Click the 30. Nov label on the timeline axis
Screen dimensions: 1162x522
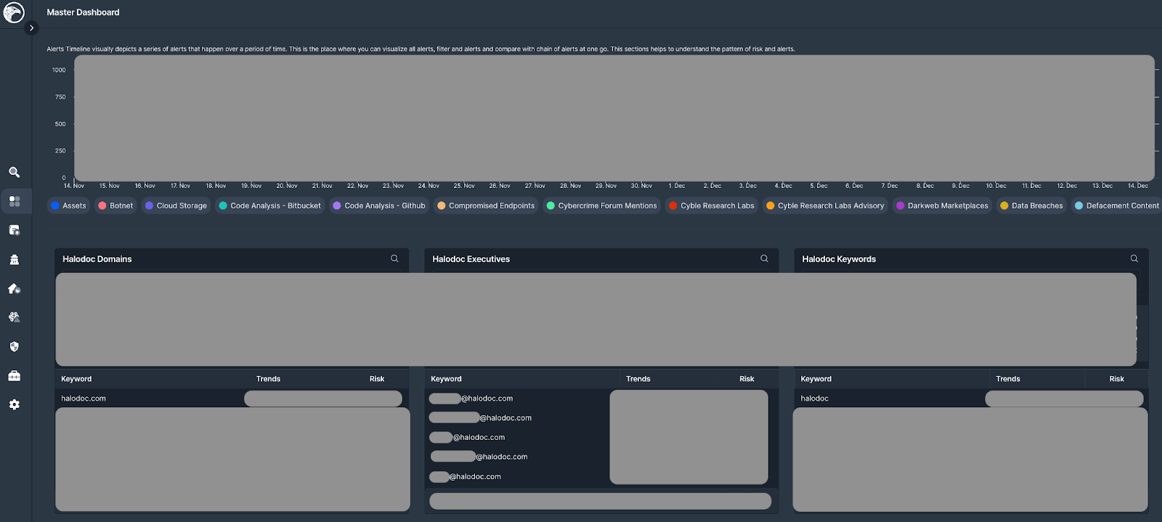641,186
